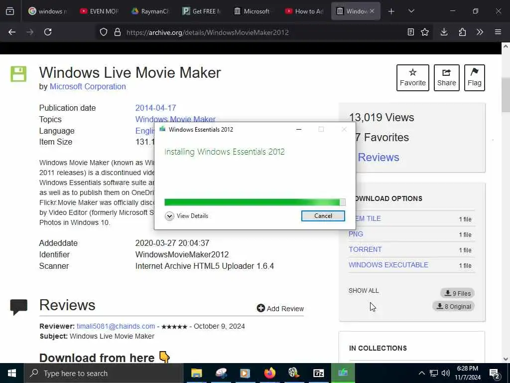Click the address bar URL
Screen dimensions: 510x383
point(208,32)
